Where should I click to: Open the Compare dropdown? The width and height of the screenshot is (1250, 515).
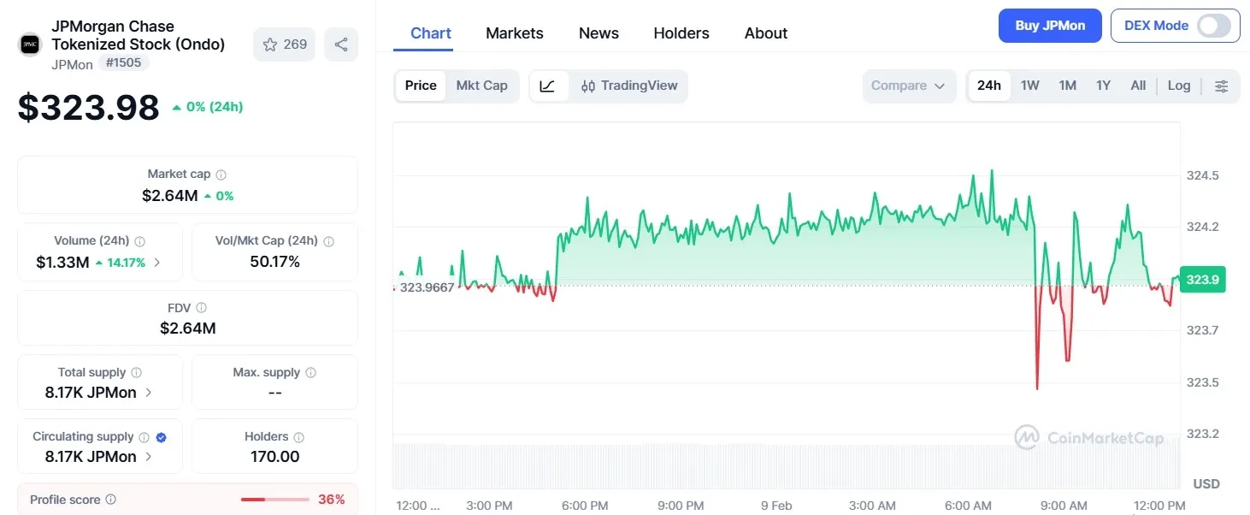point(909,86)
